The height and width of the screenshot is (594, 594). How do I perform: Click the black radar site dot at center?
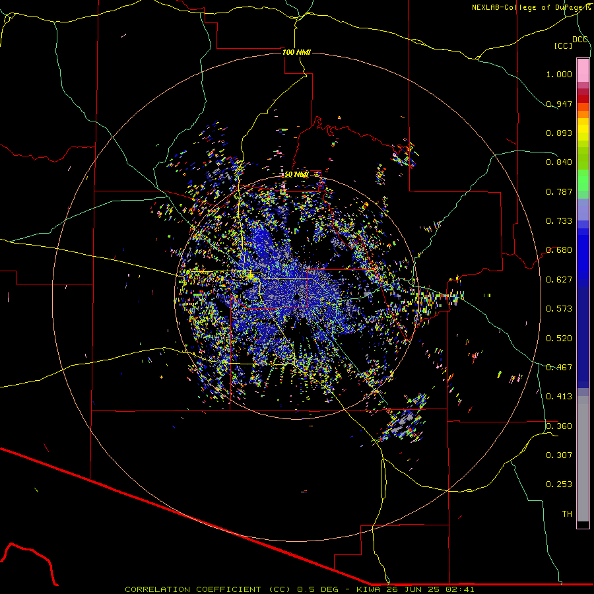tap(297, 296)
